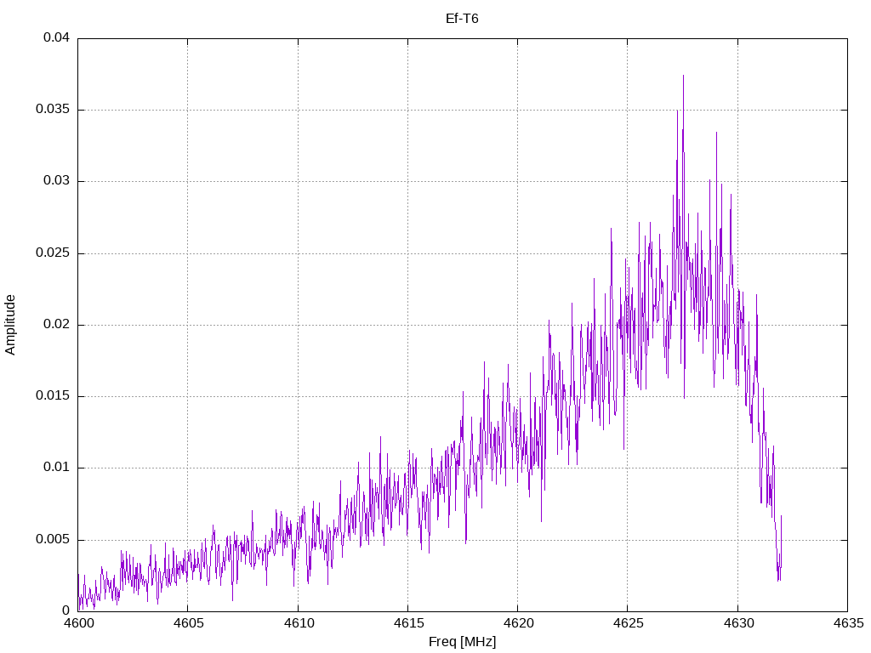
Task: Click the 4605 x-axis tick label
Action: click(188, 623)
